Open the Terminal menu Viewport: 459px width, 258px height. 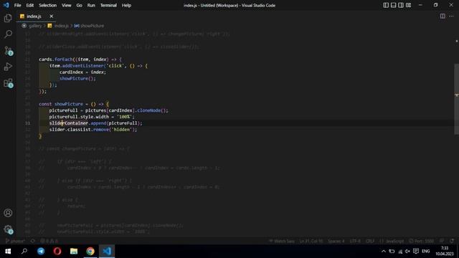[108, 5]
